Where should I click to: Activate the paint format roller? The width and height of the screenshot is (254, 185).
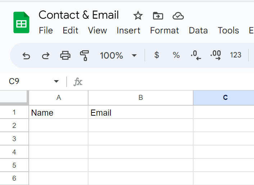pyautogui.click(x=85, y=55)
